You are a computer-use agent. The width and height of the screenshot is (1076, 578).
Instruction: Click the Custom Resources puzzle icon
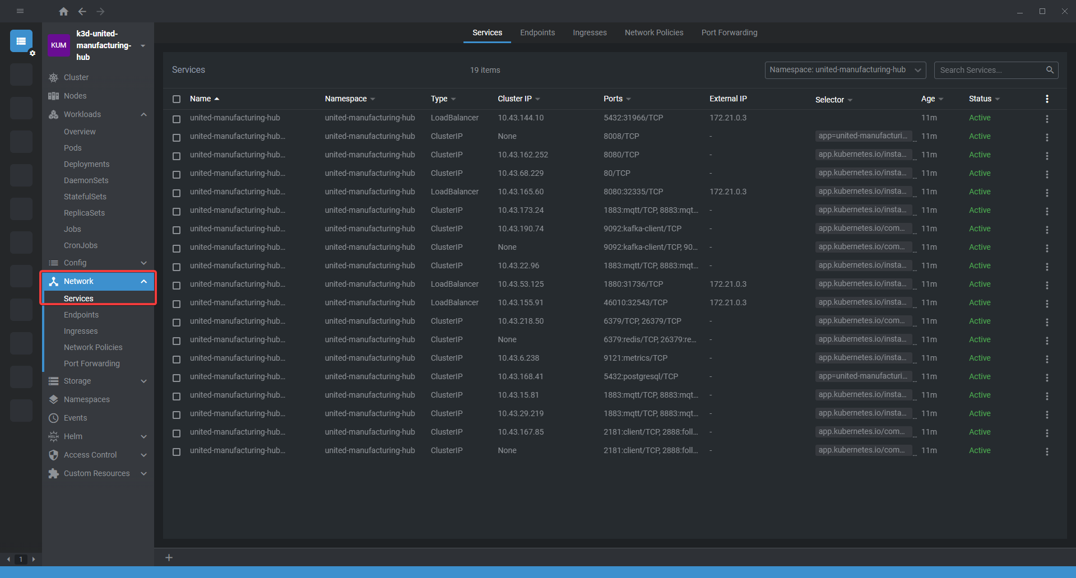coord(54,473)
